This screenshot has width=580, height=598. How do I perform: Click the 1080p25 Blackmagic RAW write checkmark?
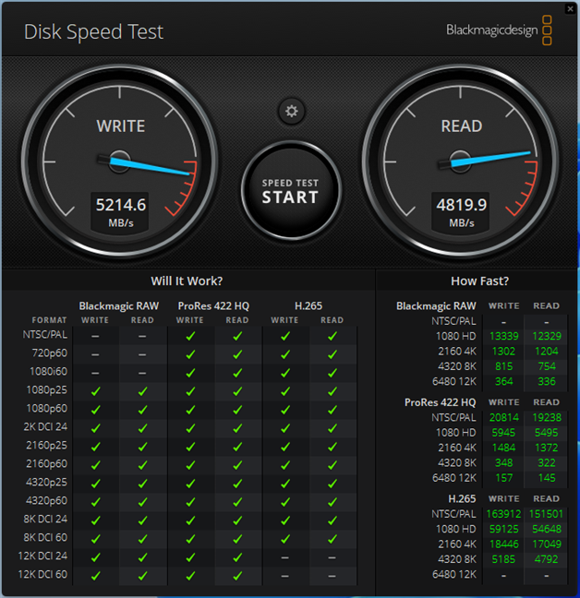coord(95,391)
